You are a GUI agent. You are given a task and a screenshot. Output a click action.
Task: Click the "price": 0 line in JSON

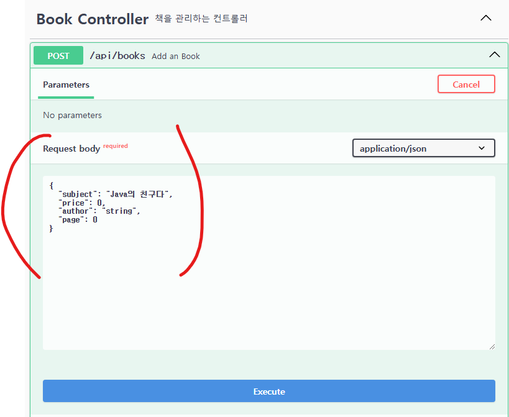pos(82,203)
